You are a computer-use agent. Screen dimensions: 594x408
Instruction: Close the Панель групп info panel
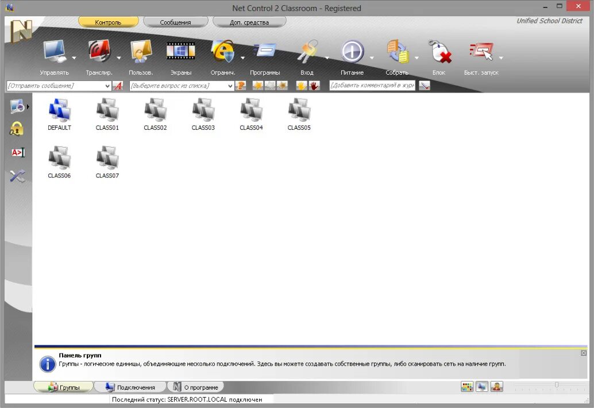click(584, 353)
